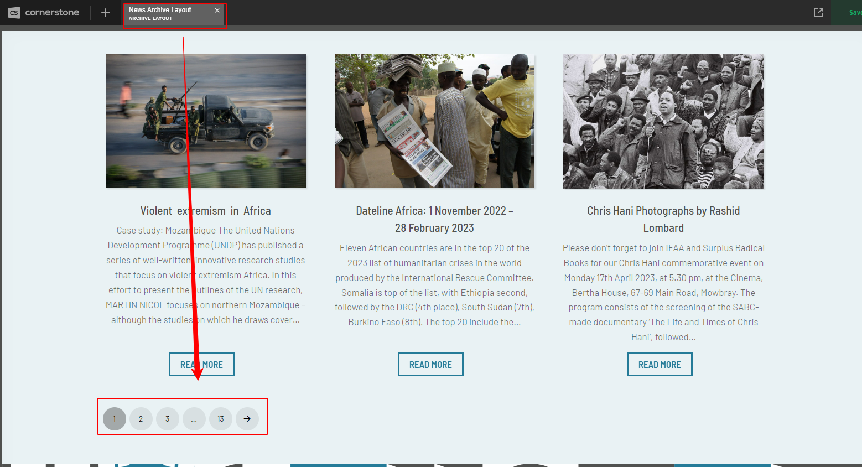Open Read More for Dateline Africa article
This screenshot has height=467, width=862.
click(x=430, y=365)
